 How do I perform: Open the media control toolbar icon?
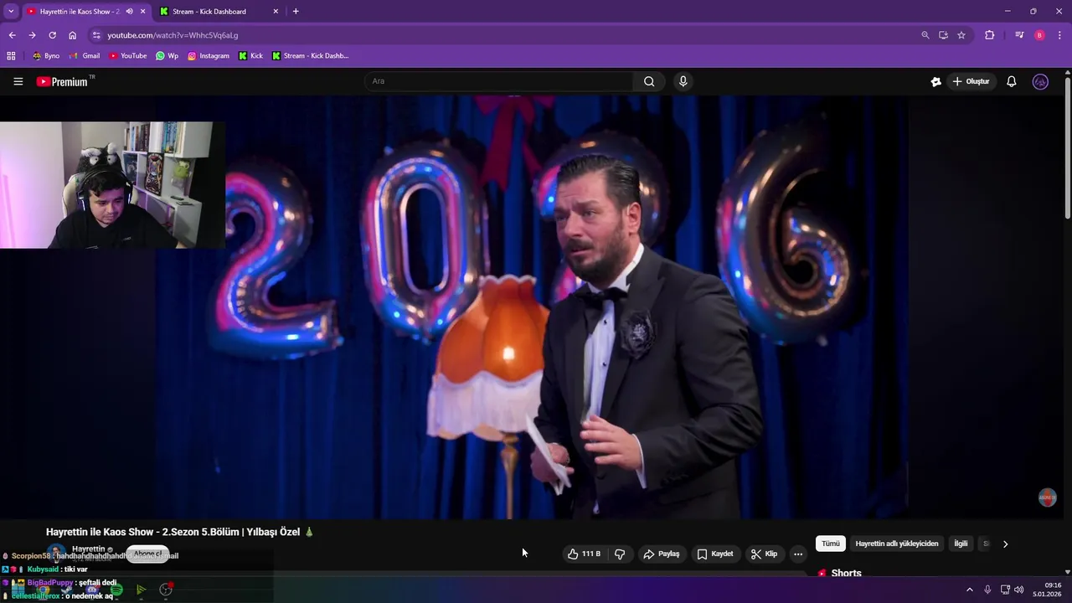tap(1019, 35)
